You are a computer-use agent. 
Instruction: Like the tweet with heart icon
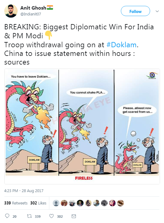click(51, 216)
